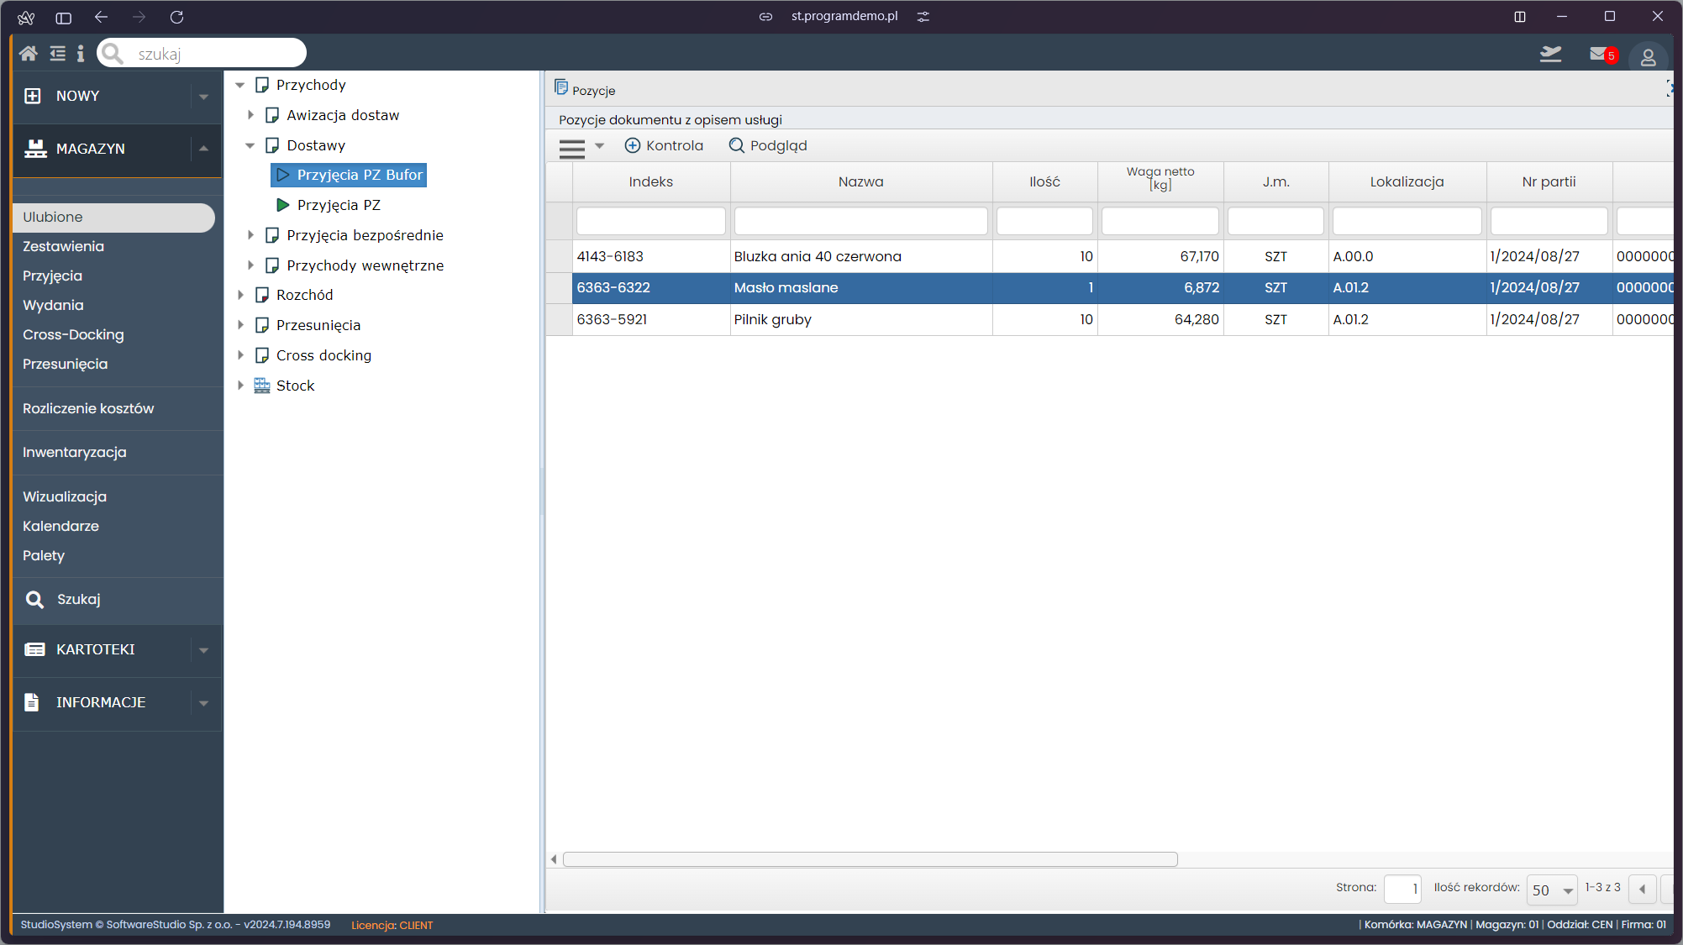Image resolution: width=1683 pixels, height=945 pixels.
Task: Expand the KARTOTEKI sidebar section
Action: (203, 650)
